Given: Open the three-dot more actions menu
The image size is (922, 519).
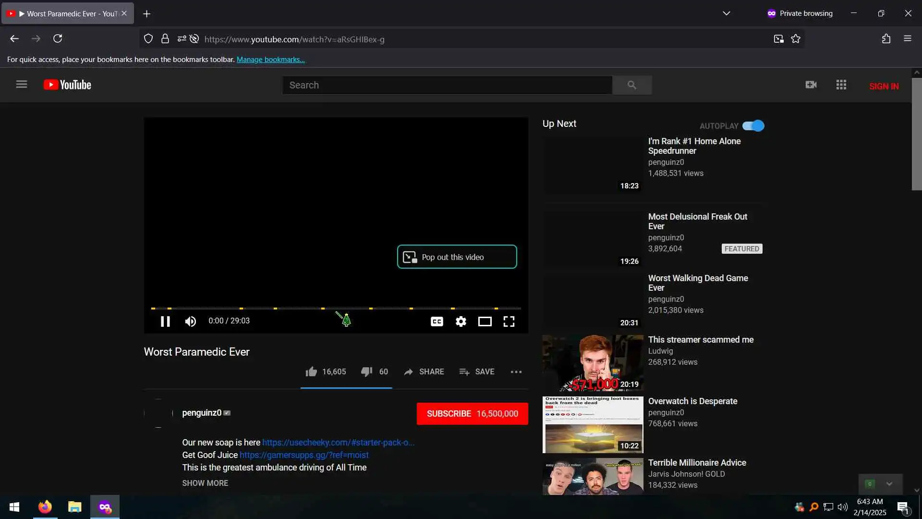Looking at the screenshot, I should 516,371.
